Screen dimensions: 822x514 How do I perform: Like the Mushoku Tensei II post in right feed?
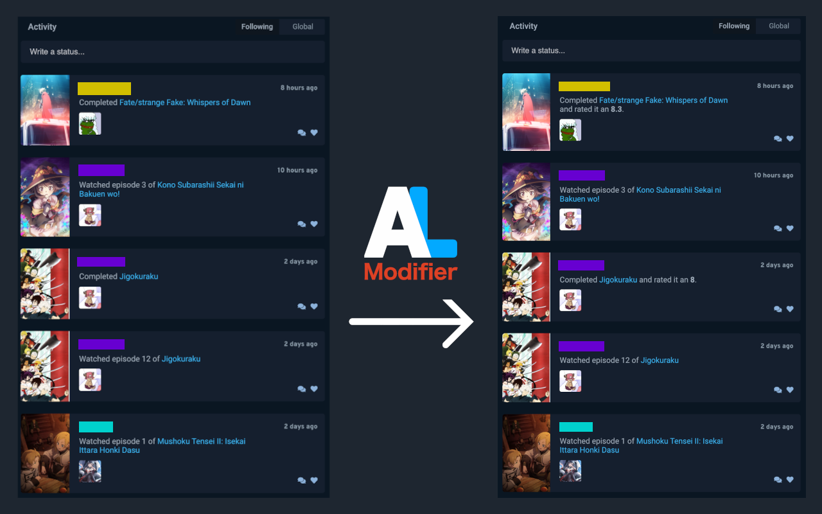tap(790, 479)
